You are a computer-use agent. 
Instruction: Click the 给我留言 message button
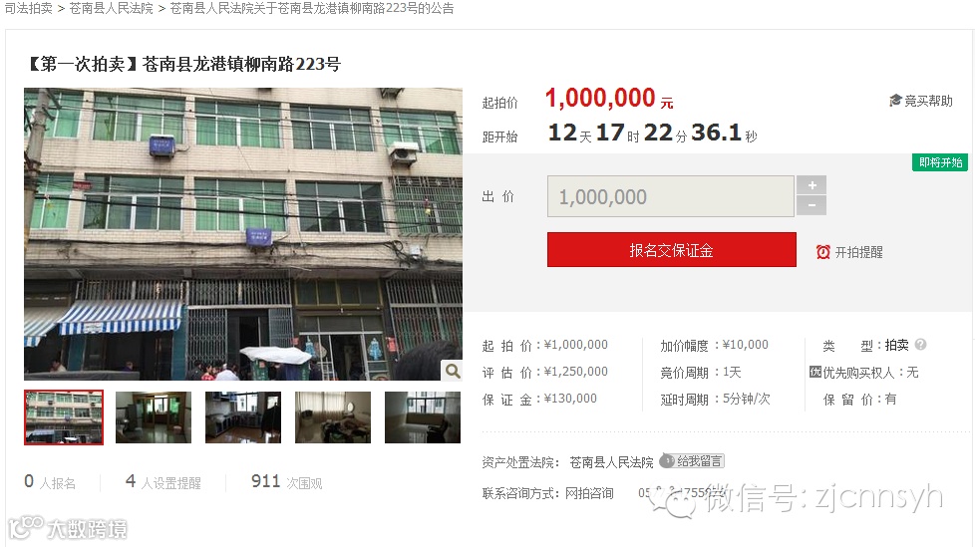point(692,461)
